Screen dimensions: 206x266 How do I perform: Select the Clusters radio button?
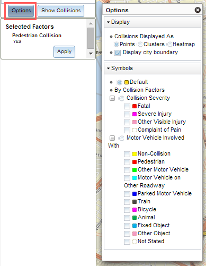(140, 44)
